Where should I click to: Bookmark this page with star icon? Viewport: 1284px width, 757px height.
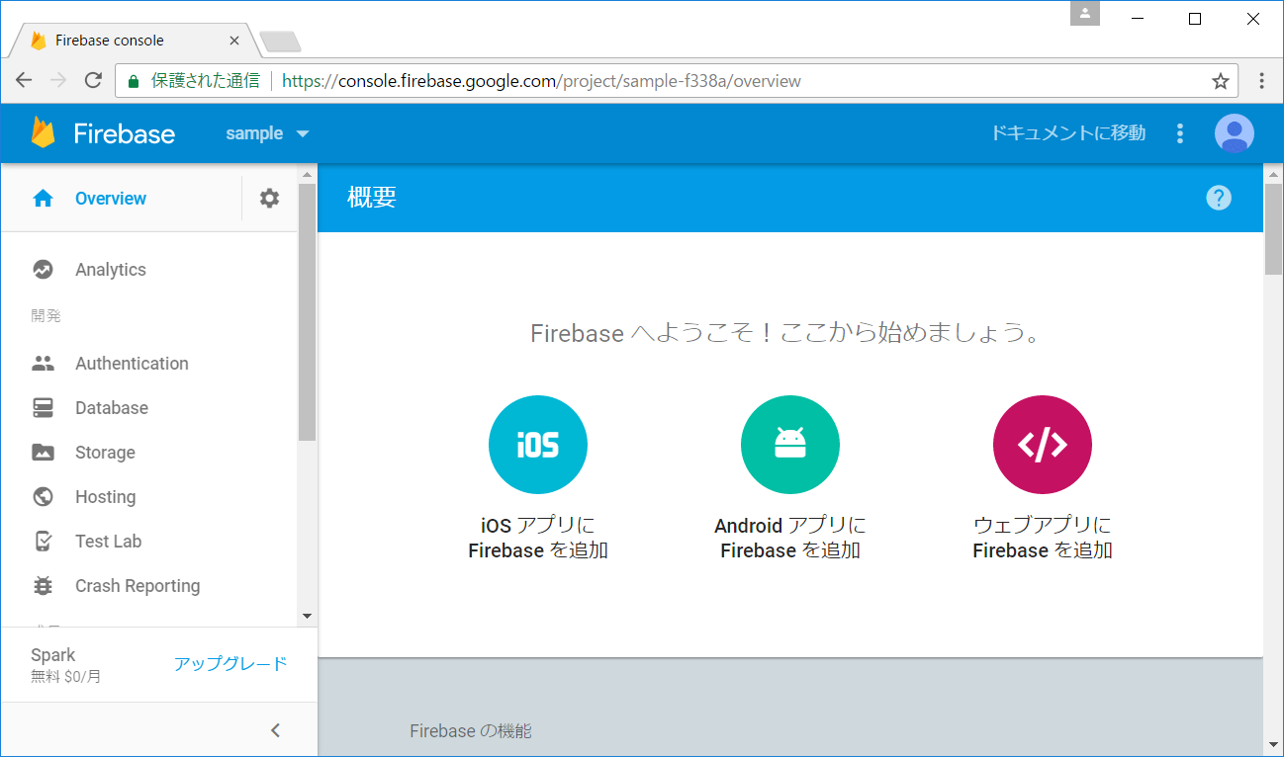point(1221,81)
